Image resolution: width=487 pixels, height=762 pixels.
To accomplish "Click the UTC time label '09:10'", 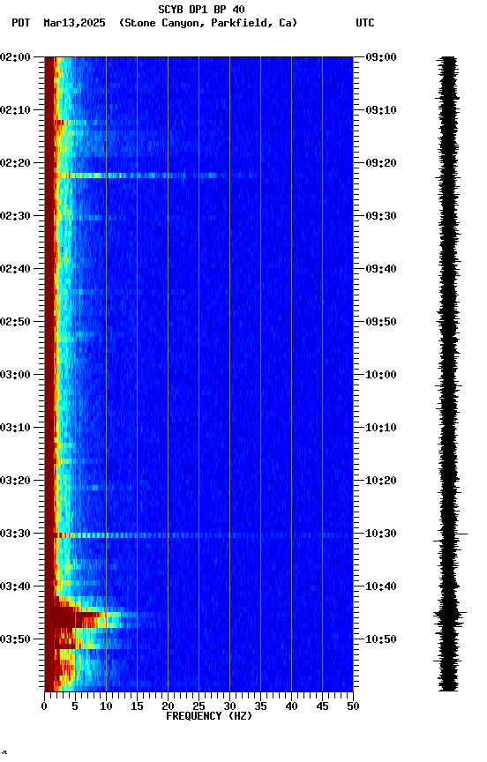I will (x=381, y=110).
